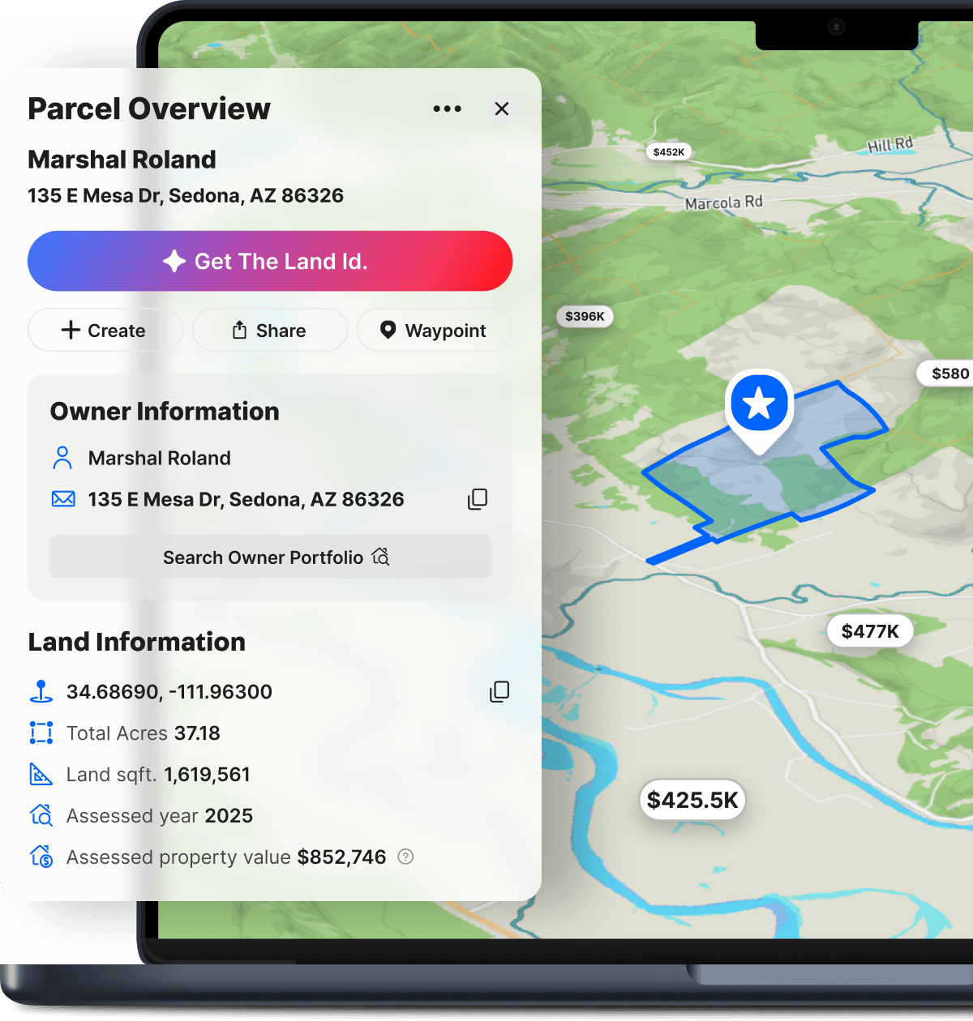973x1021 pixels.
Task: Click the Hill Rd label on map
Action: pos(890,144)
